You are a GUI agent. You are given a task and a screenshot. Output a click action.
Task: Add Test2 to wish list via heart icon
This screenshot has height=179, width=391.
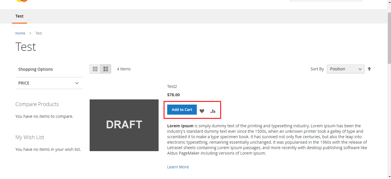point(202,111)
